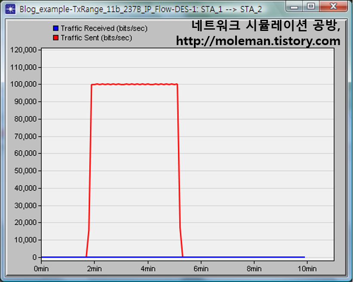Select the Traffic Sent (bits/sec) legend label
This screenshot has height=282, width=353.
pyautogui.click(x=96, y=38)
